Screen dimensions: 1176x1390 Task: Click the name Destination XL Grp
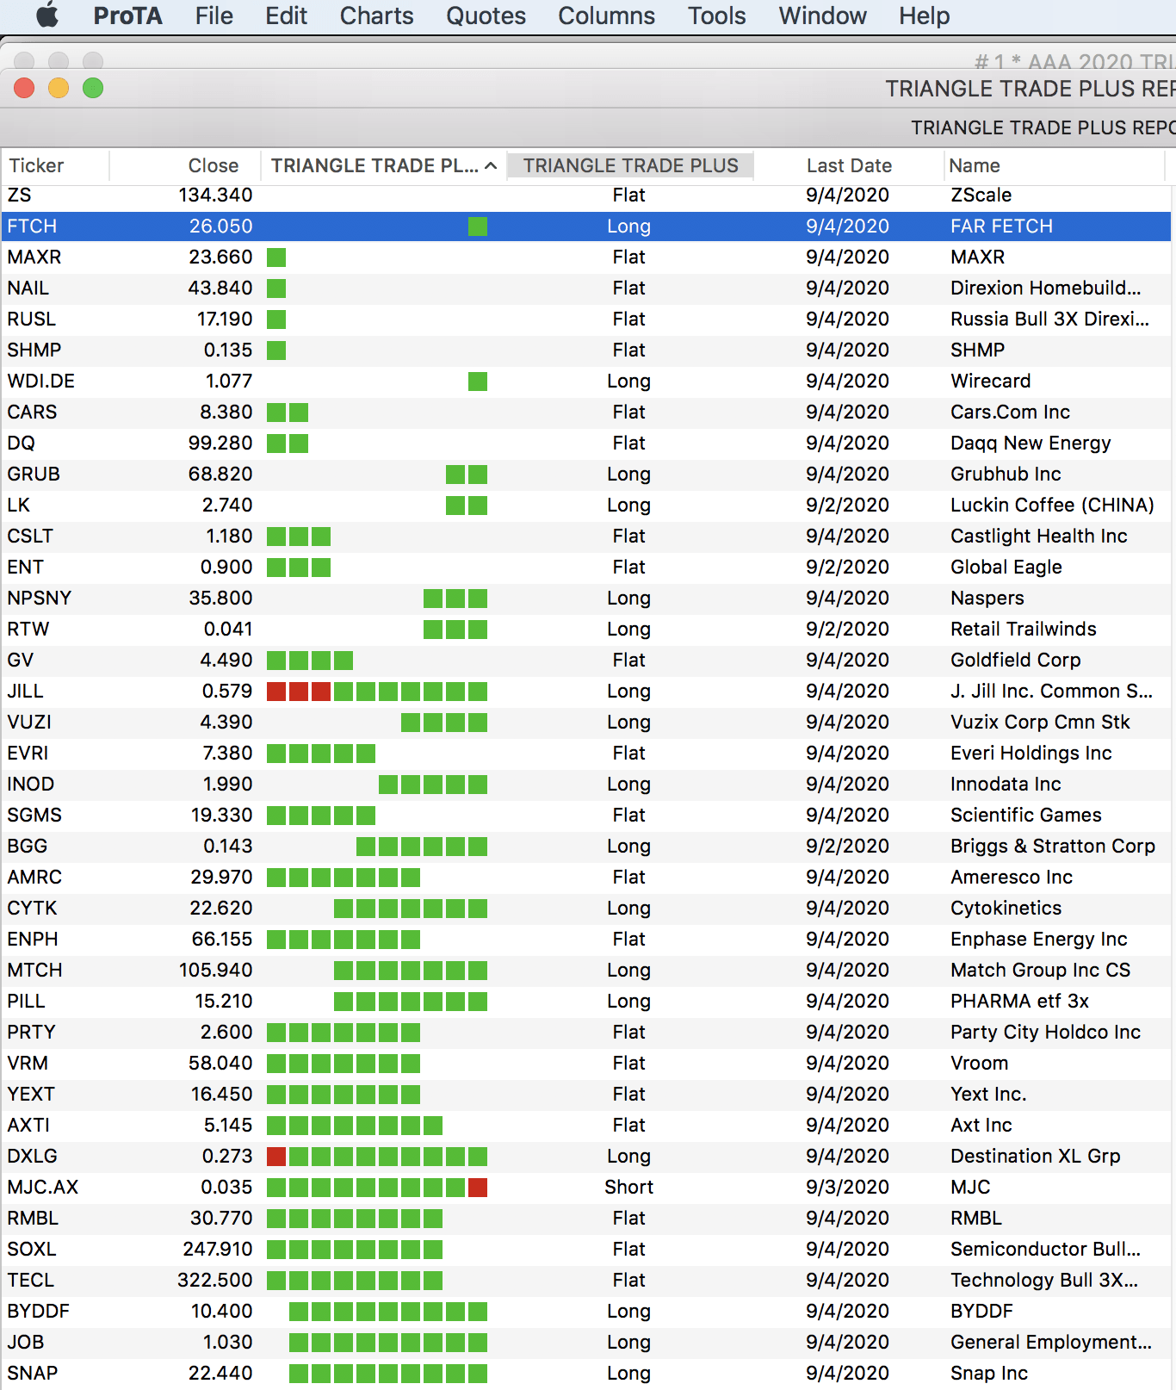point(1035,1157)
